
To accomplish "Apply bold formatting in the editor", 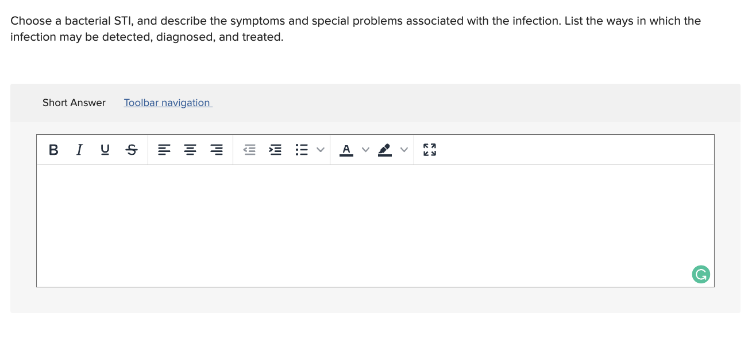I will (53, 150).
